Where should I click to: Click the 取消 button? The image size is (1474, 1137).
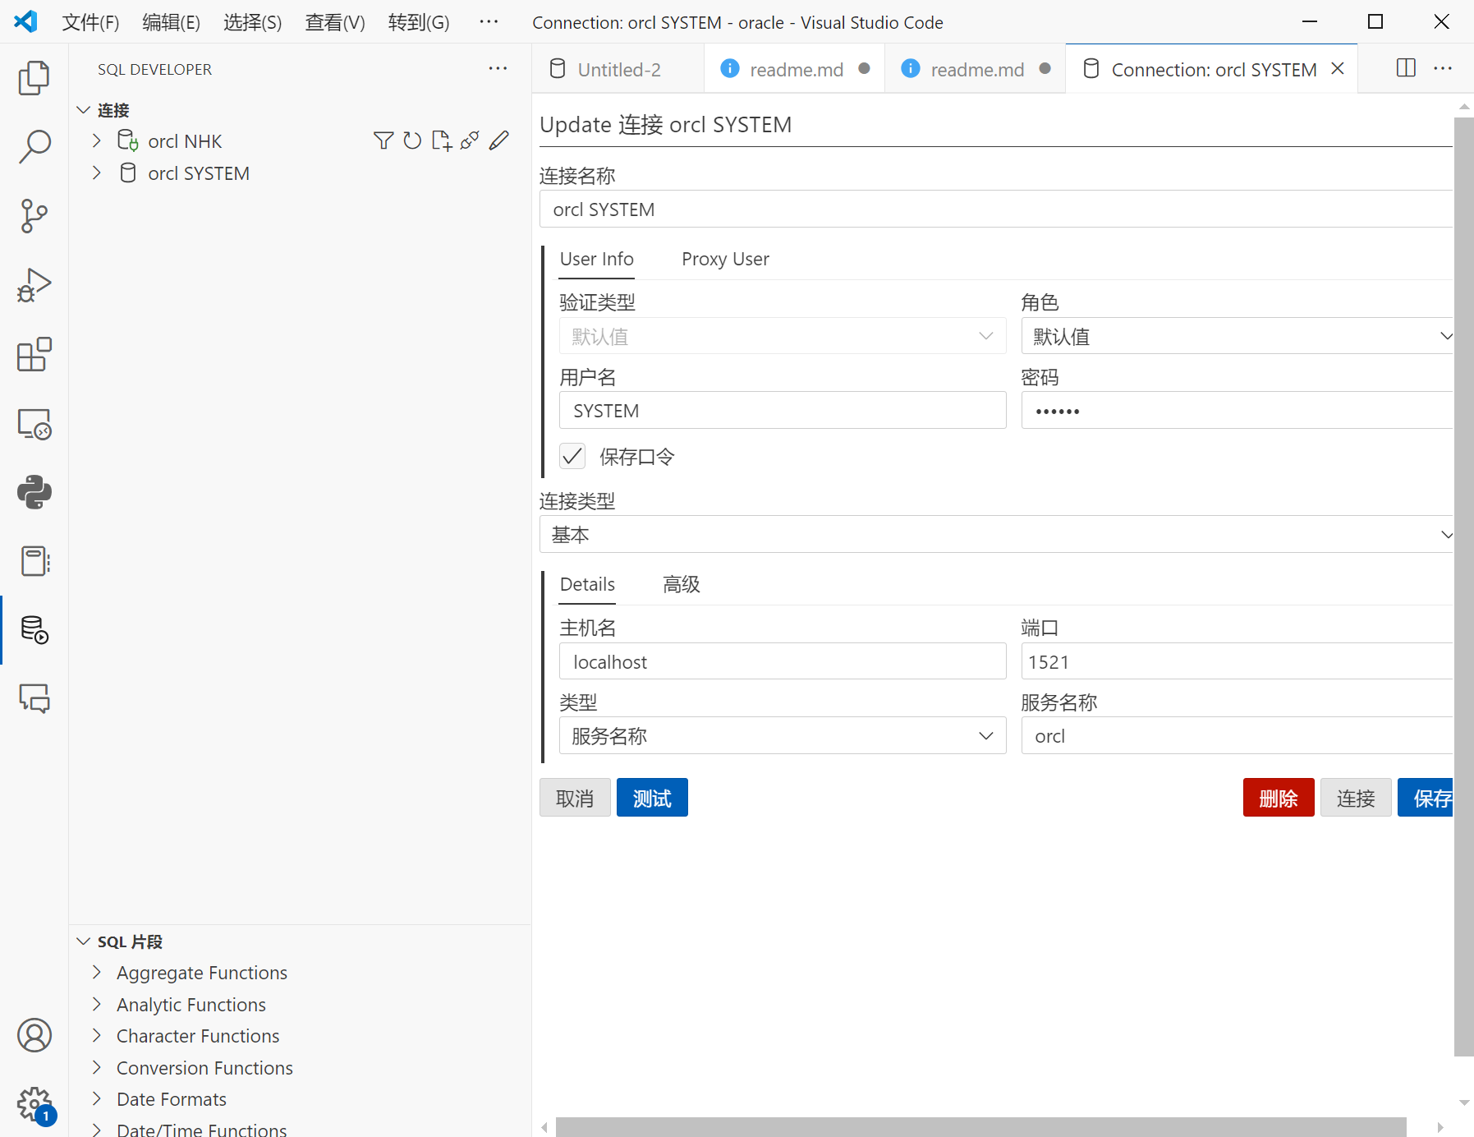(x=575, y=798)
